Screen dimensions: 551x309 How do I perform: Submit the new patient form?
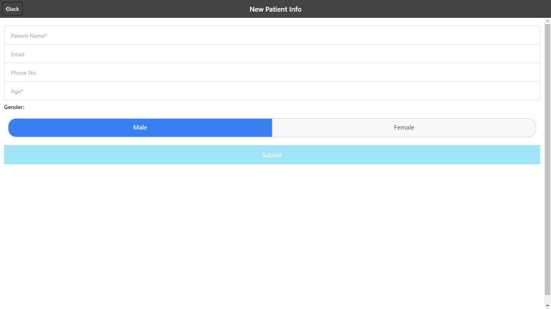[x=272, y=155]
